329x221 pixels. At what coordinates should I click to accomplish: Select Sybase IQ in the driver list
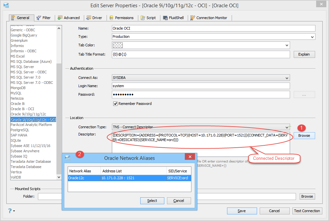pyautogui.click(x=19, y=157)
